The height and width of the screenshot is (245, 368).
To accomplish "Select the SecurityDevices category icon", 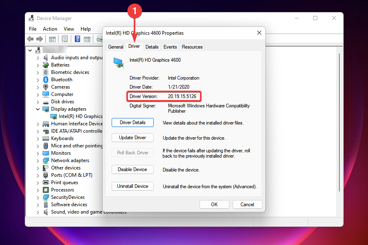I will pos(46,197).
